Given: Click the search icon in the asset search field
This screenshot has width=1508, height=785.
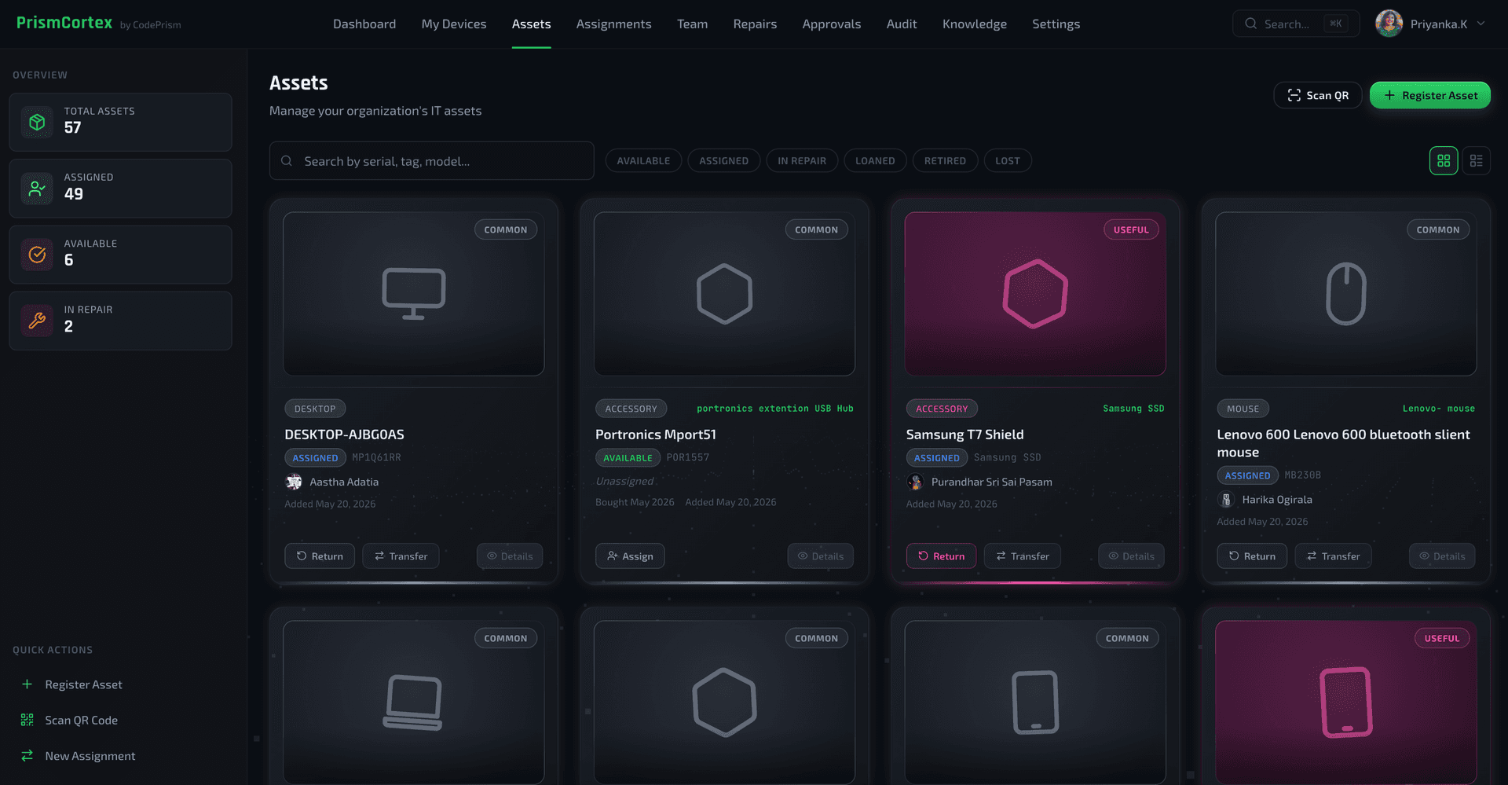Looking at the screenshot, I should pos(287,161).
